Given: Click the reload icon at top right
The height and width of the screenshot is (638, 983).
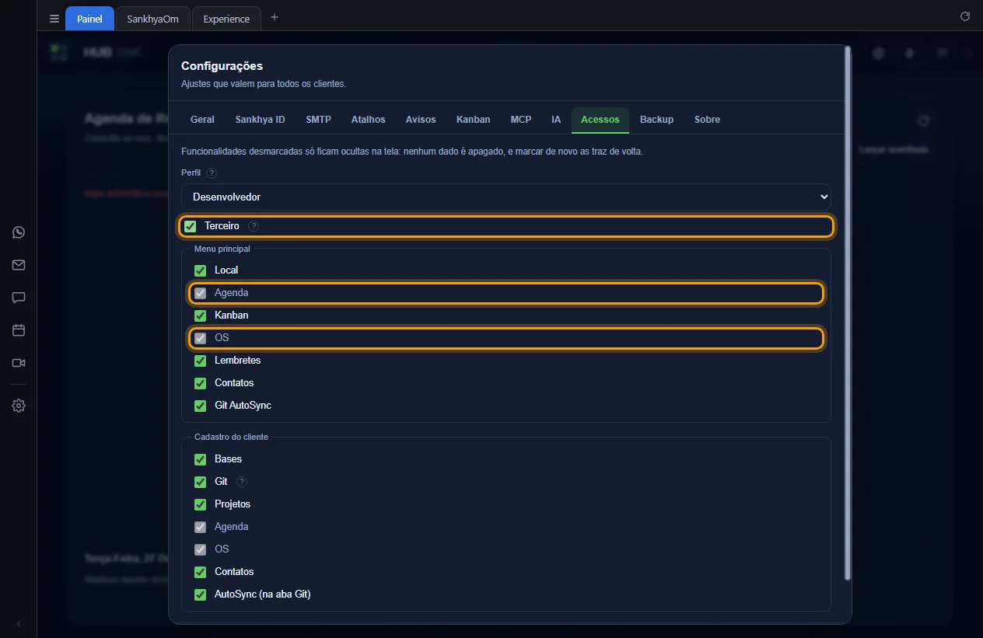Looking at the screenshot, I should 965,16.
